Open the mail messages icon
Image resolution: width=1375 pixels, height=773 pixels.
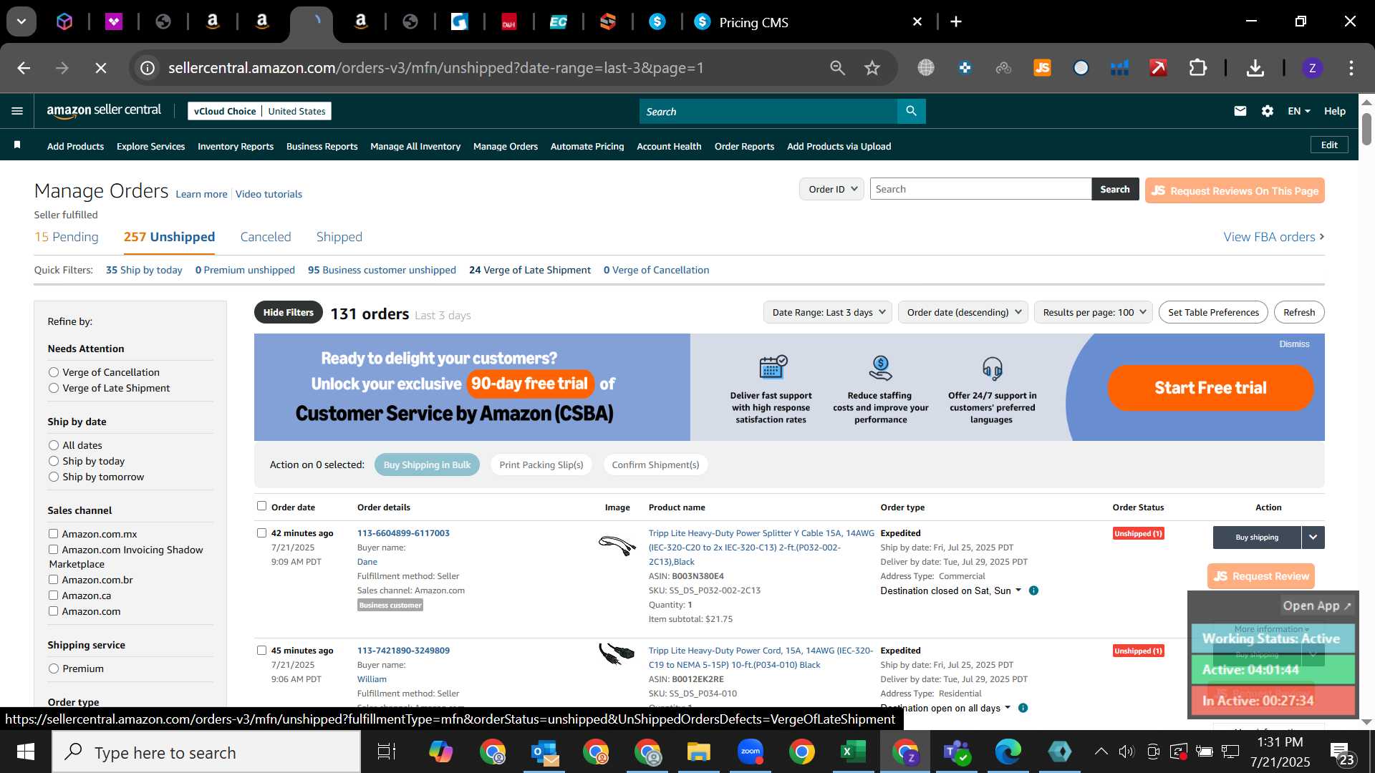click(x=1240, y=111)
